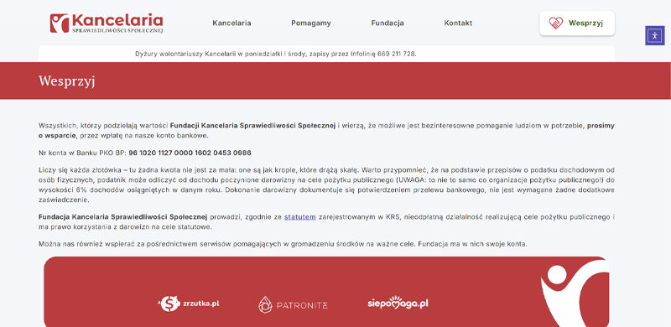Open the Kontakt menu item
Screen dimensions: 671x327
coord(458,23)
